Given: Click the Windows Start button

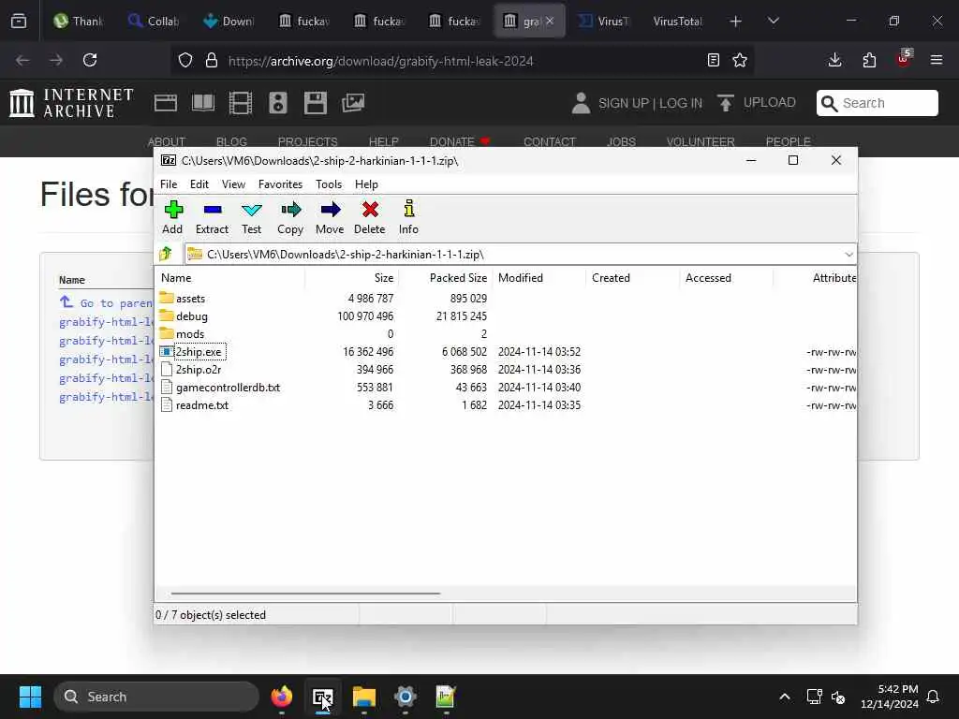Looking at the screenshot, I should coord(30,697).
